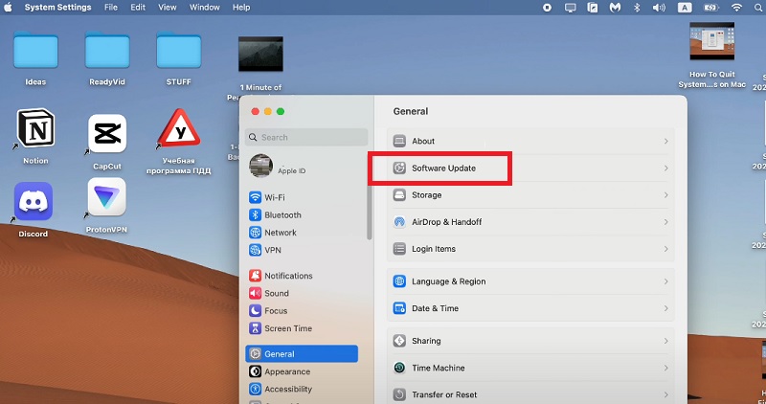The width and height of the screenshot is (766, 404).
Task: Open the Discord desktop app icon
Action: point(34,201)
